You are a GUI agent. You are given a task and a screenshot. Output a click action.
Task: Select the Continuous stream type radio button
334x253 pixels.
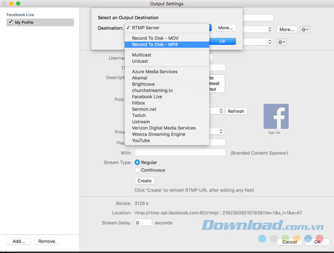(137, 170)
